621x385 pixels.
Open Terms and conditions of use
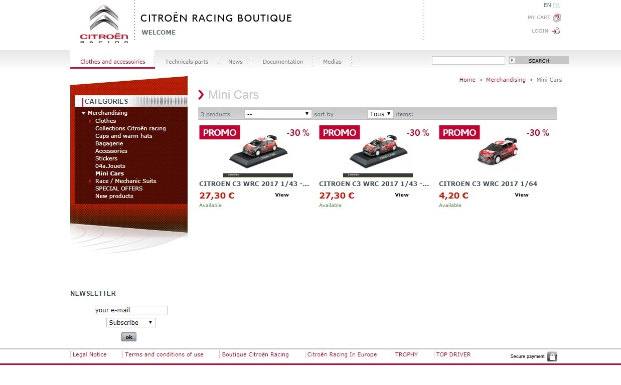click(x=164, y=354)
